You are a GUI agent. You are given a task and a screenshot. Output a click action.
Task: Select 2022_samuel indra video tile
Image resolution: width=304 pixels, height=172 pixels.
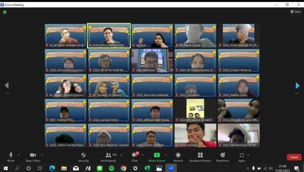109,111
